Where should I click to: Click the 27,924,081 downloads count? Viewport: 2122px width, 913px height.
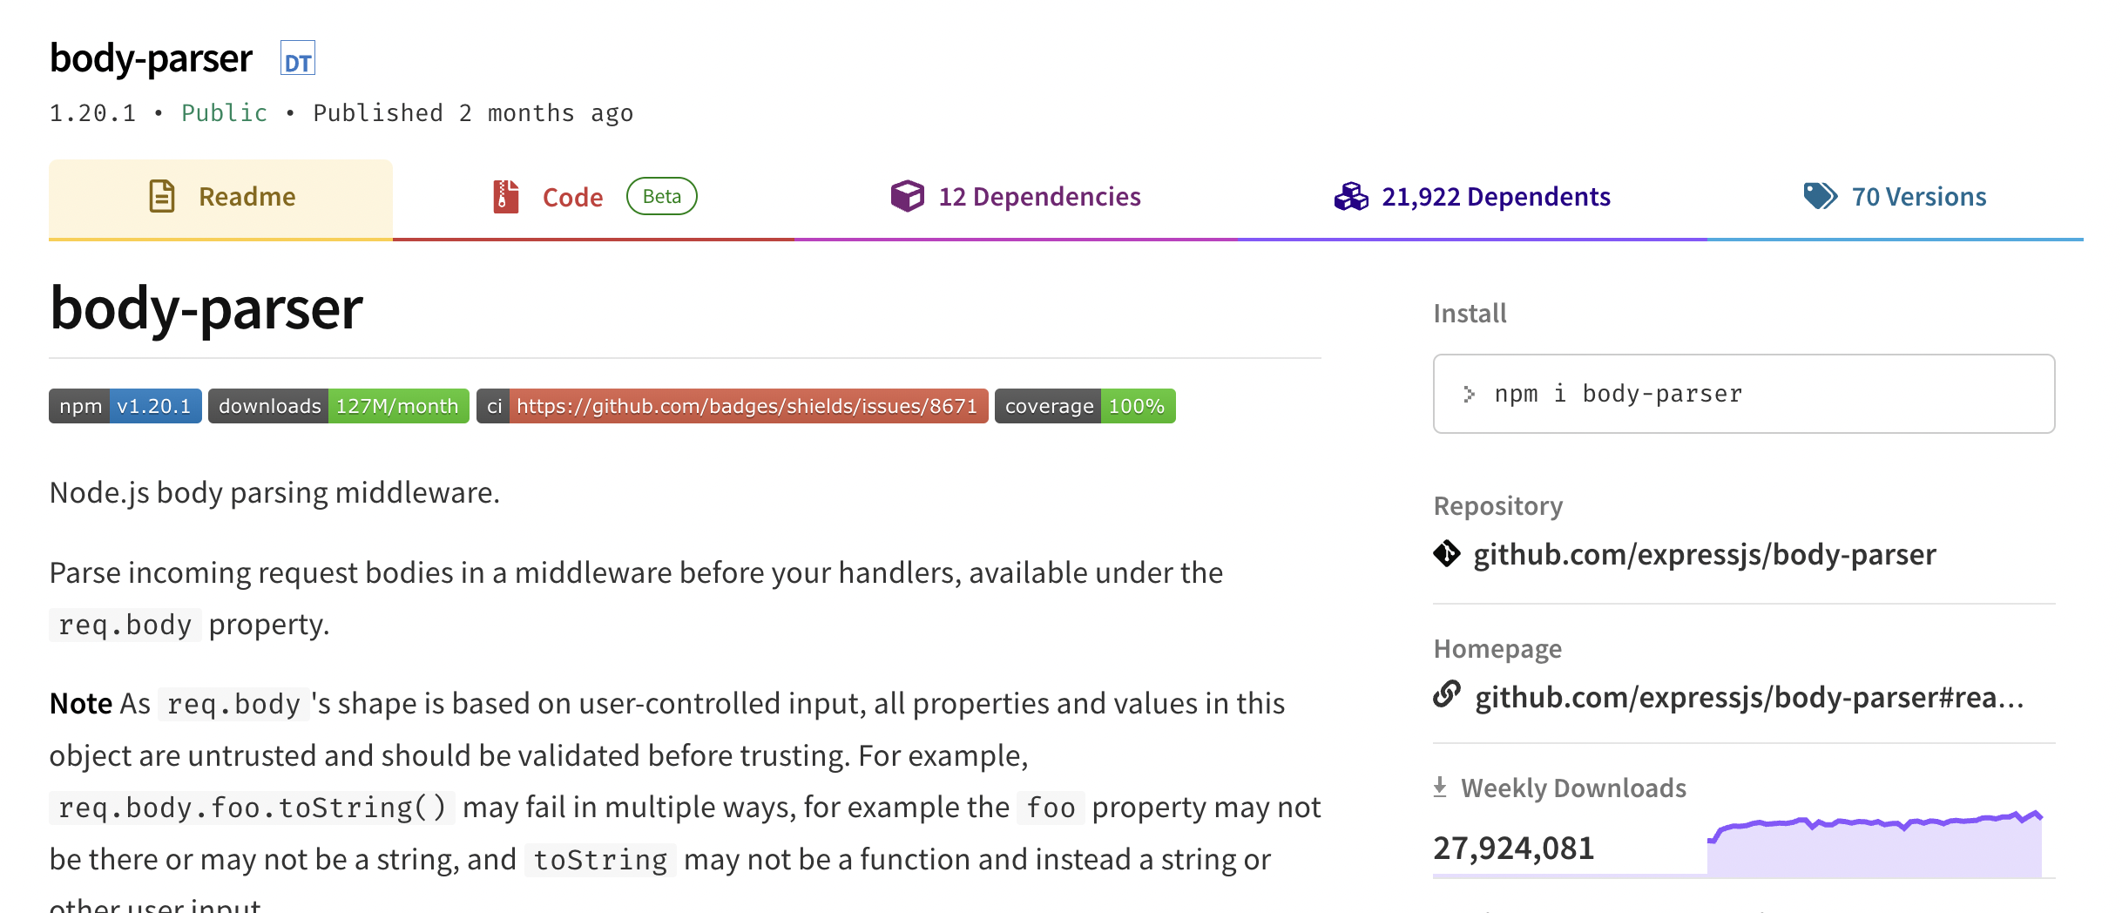(1514, 848)
